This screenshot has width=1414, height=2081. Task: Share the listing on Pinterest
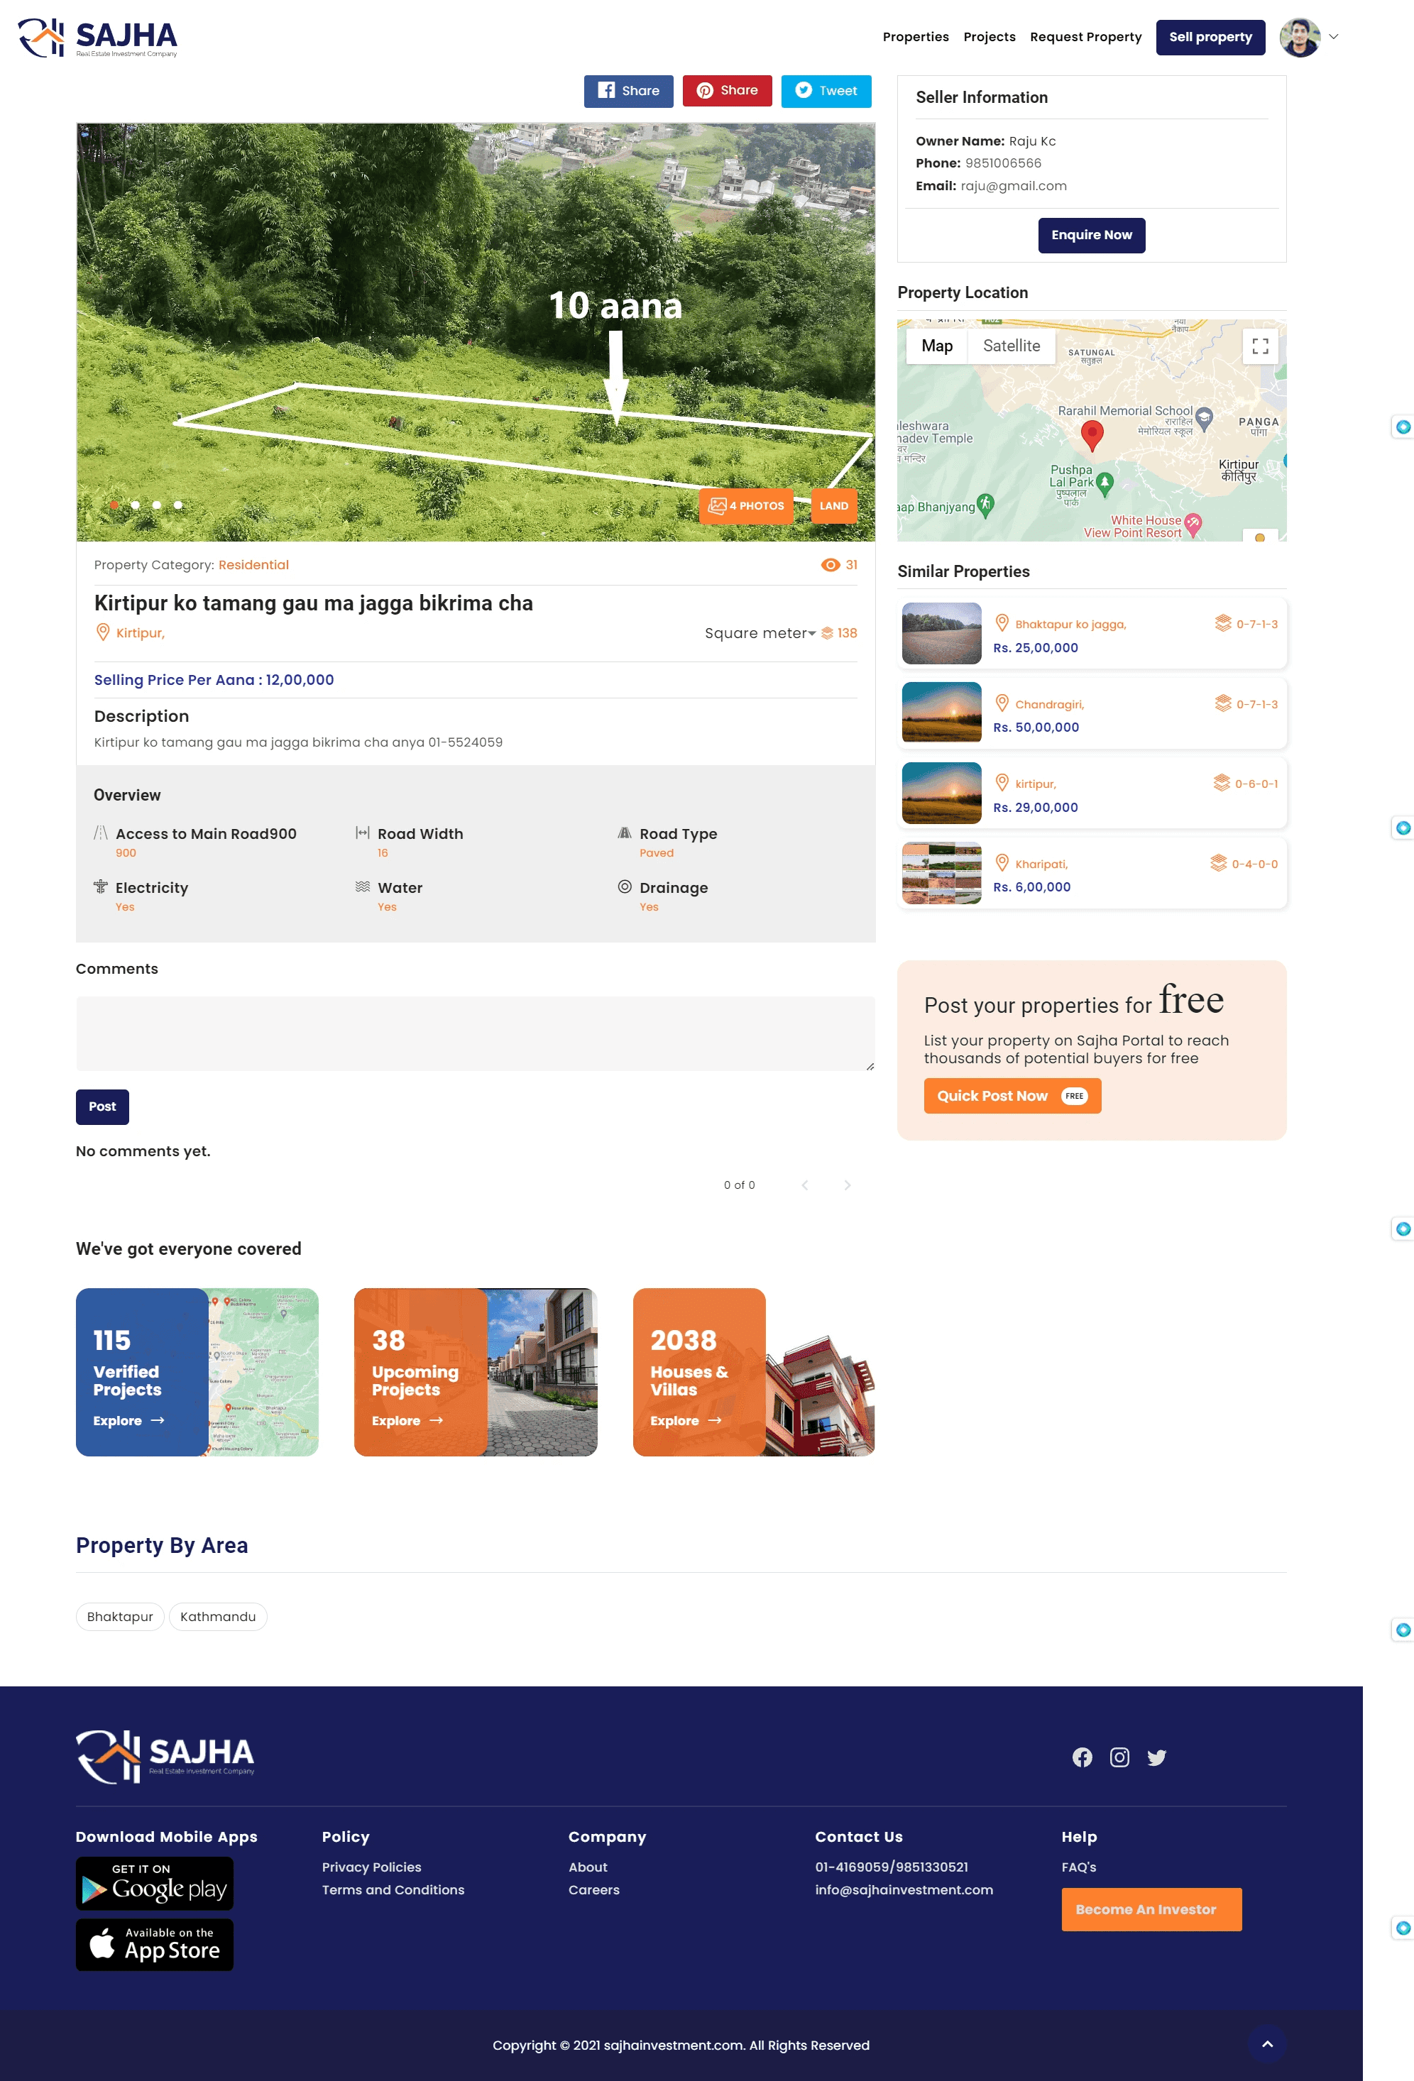tap(726, 90)
